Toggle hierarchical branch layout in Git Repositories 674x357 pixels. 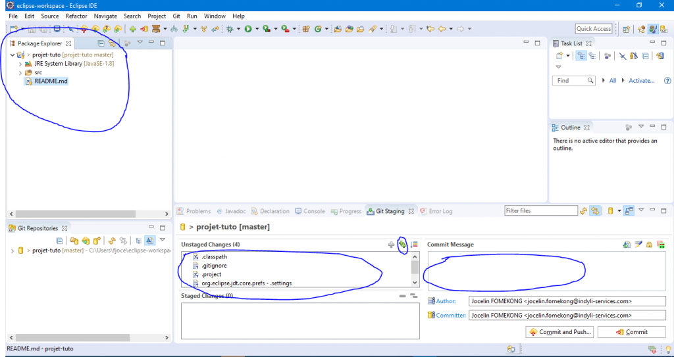pos(139,241)
